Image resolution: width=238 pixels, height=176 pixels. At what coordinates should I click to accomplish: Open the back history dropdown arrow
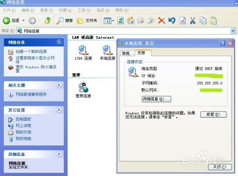tap(23, 20)
